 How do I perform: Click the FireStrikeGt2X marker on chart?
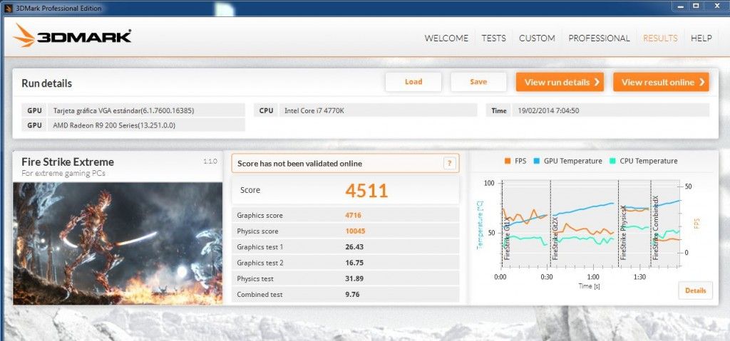point(555,238)
